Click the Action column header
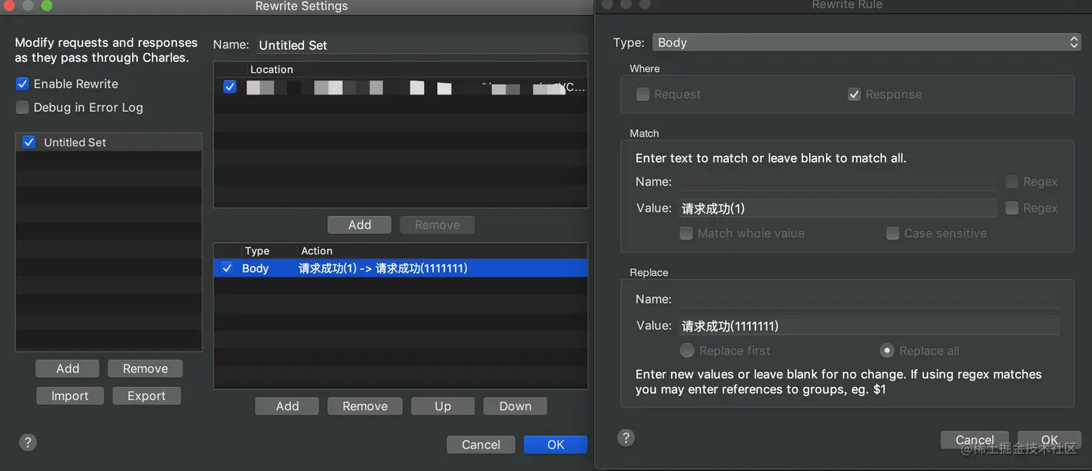1092x471 pixels. point(317,251)
